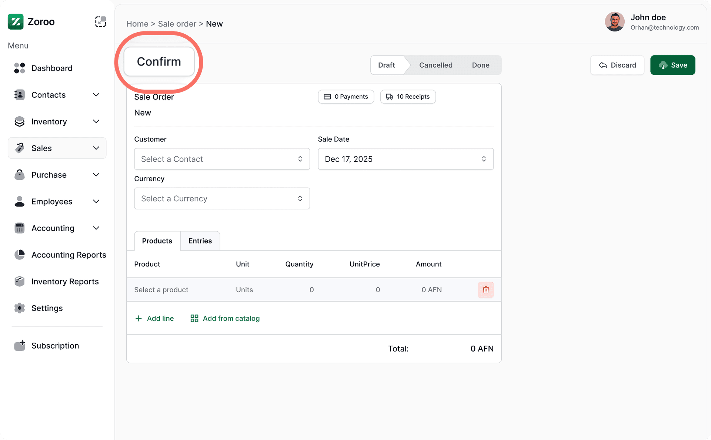Click the Settings gear icon
This screenshot has height=440, width=711.
20,308
